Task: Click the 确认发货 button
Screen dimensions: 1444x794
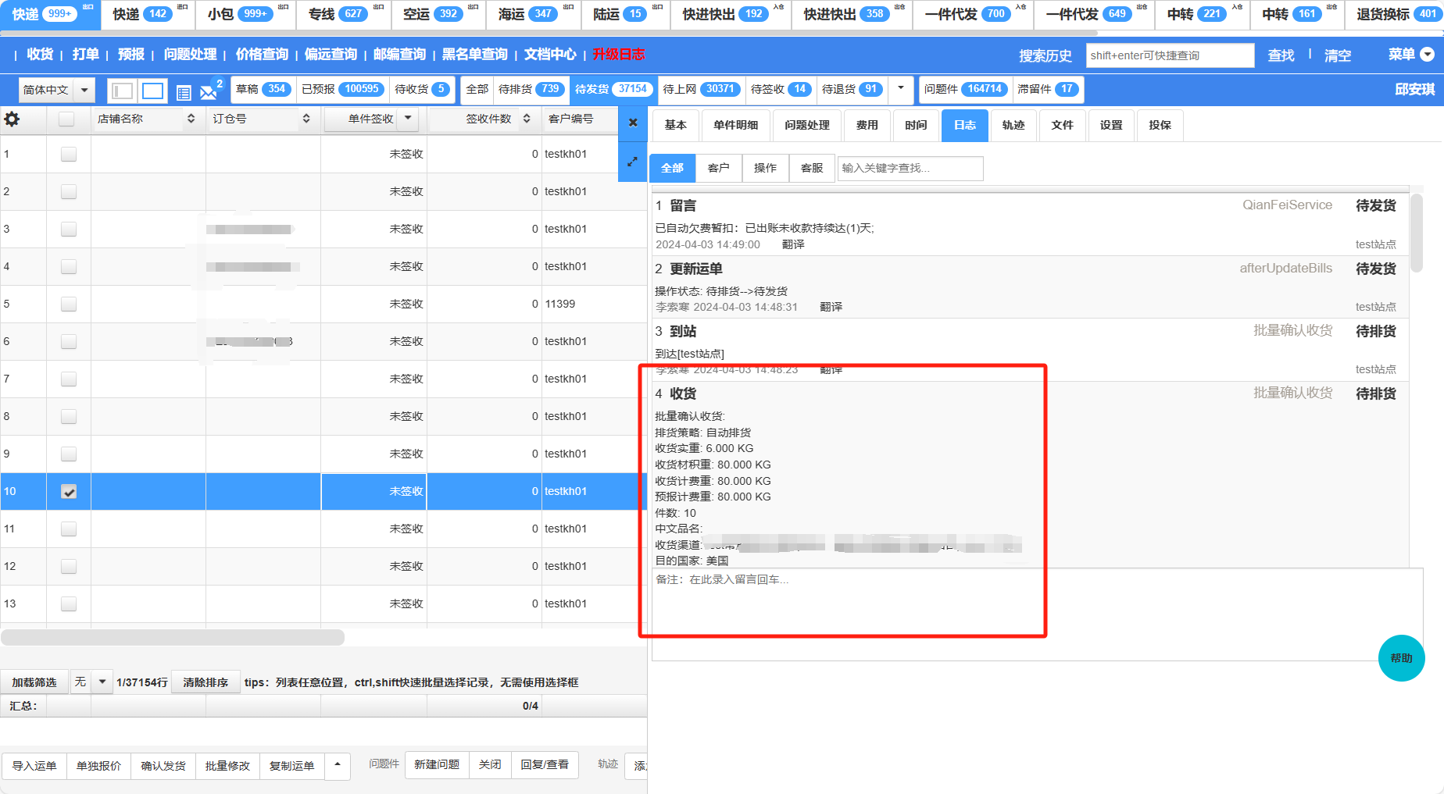Action: tap(163, 766)
